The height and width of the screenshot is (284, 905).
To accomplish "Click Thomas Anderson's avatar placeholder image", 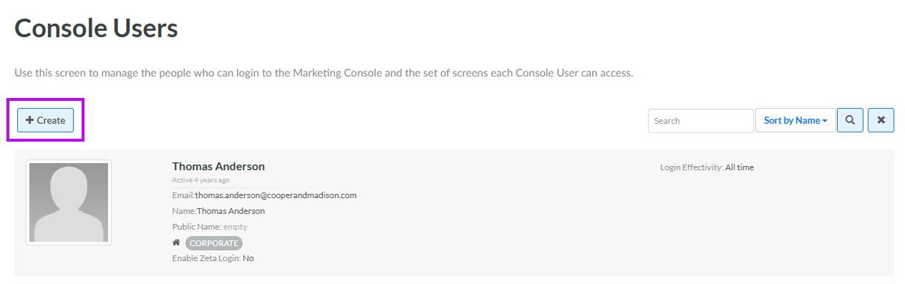I will [x=69, y=202].
